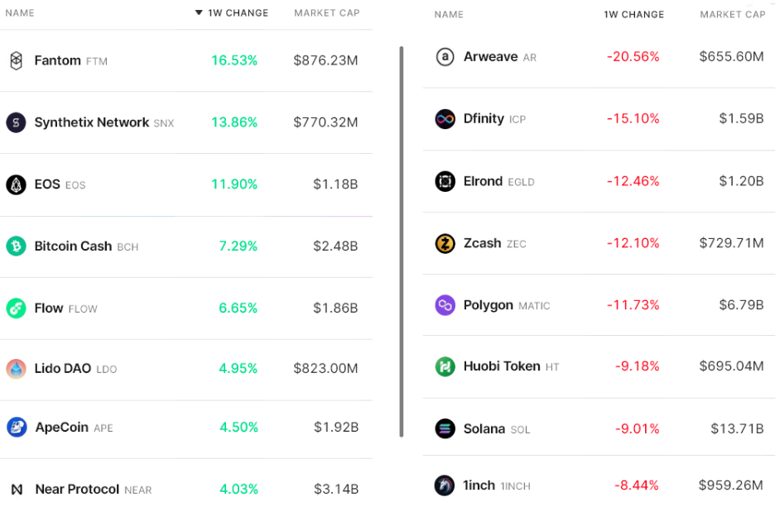Open the 1inch coin link
The image size is (780, 507).
[479, 485]
